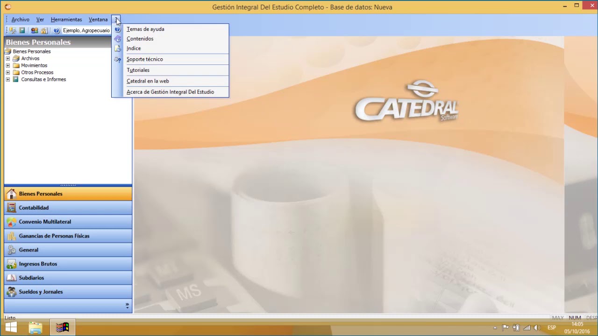Image resolution: width=598 pixels, height=336 pixels.
Task: Click the network signal tray icon
Action: coord(527,328)
